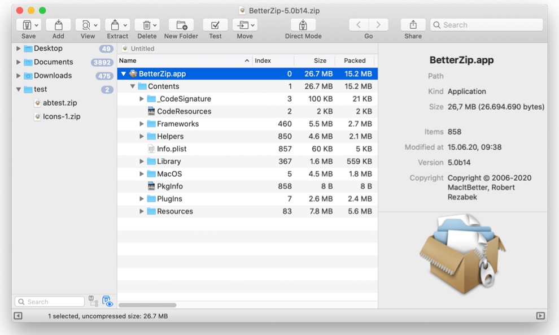Go back with the left arrow
This screenshot has height=335, width=559.
(359, 25)
